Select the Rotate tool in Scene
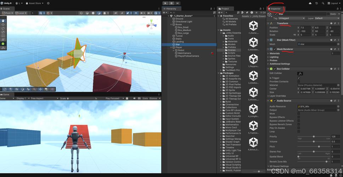This screenshot has height=177, width=343. point(3,28)
